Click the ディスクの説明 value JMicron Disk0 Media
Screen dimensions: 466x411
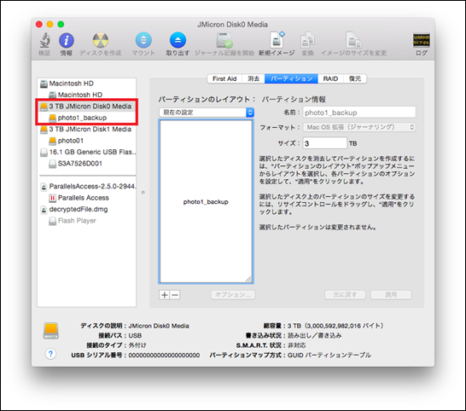coord(159,326)
